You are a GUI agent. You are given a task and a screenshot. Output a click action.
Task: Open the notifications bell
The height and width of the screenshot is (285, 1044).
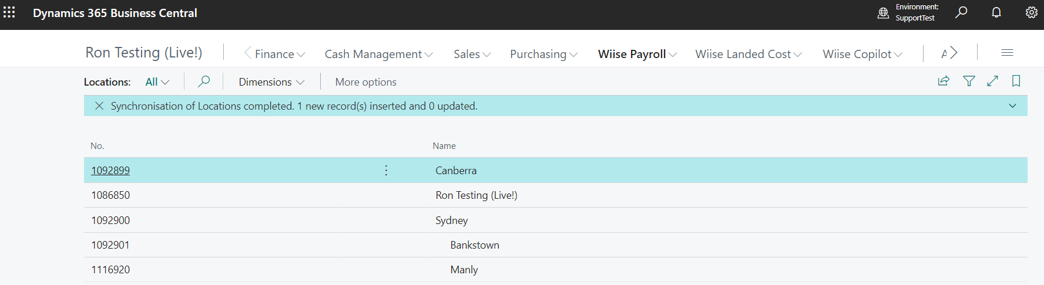click(x=996, y=12)
